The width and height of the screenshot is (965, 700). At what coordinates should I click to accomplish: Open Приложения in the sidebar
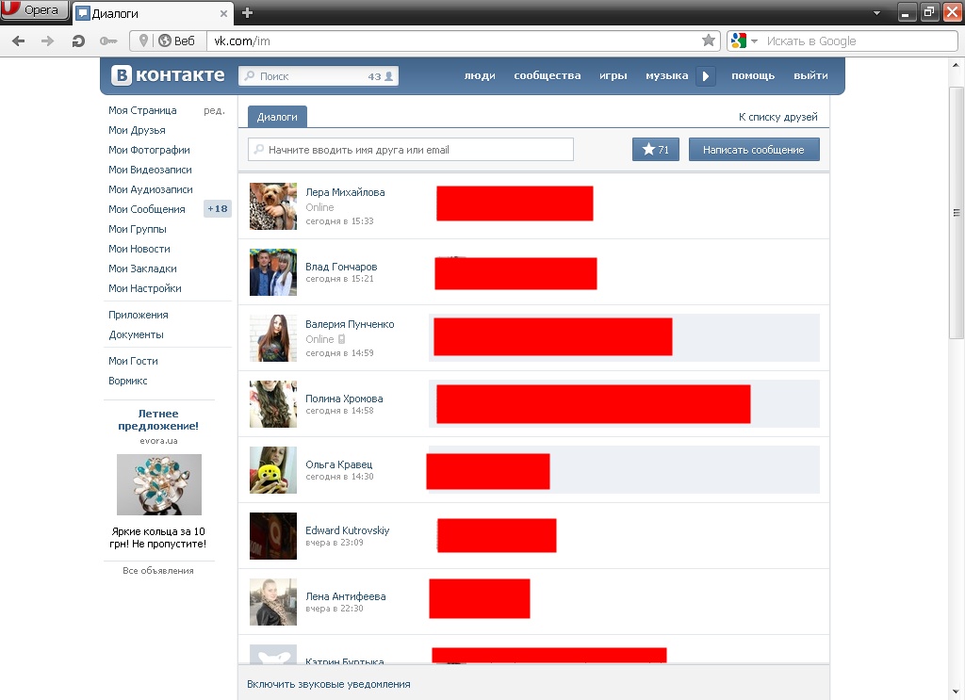point(138,315)
